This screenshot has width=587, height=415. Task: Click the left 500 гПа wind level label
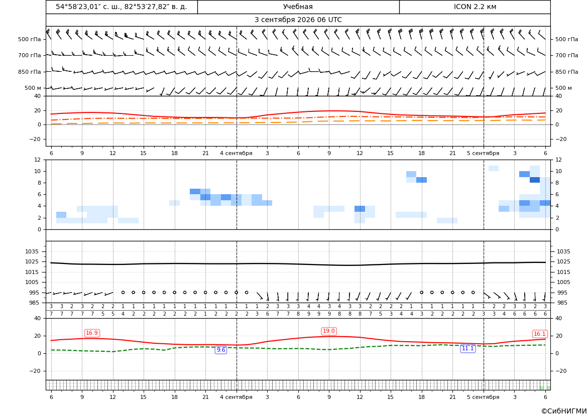[30, 39]
